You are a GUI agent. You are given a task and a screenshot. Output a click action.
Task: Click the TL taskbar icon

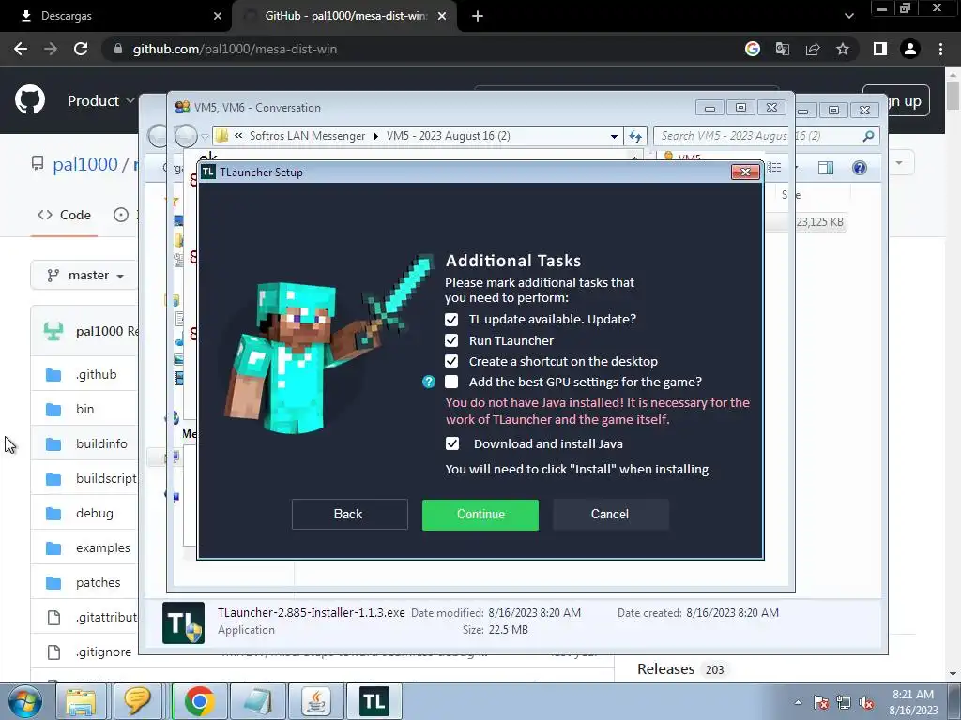click(x=374, y=701)
